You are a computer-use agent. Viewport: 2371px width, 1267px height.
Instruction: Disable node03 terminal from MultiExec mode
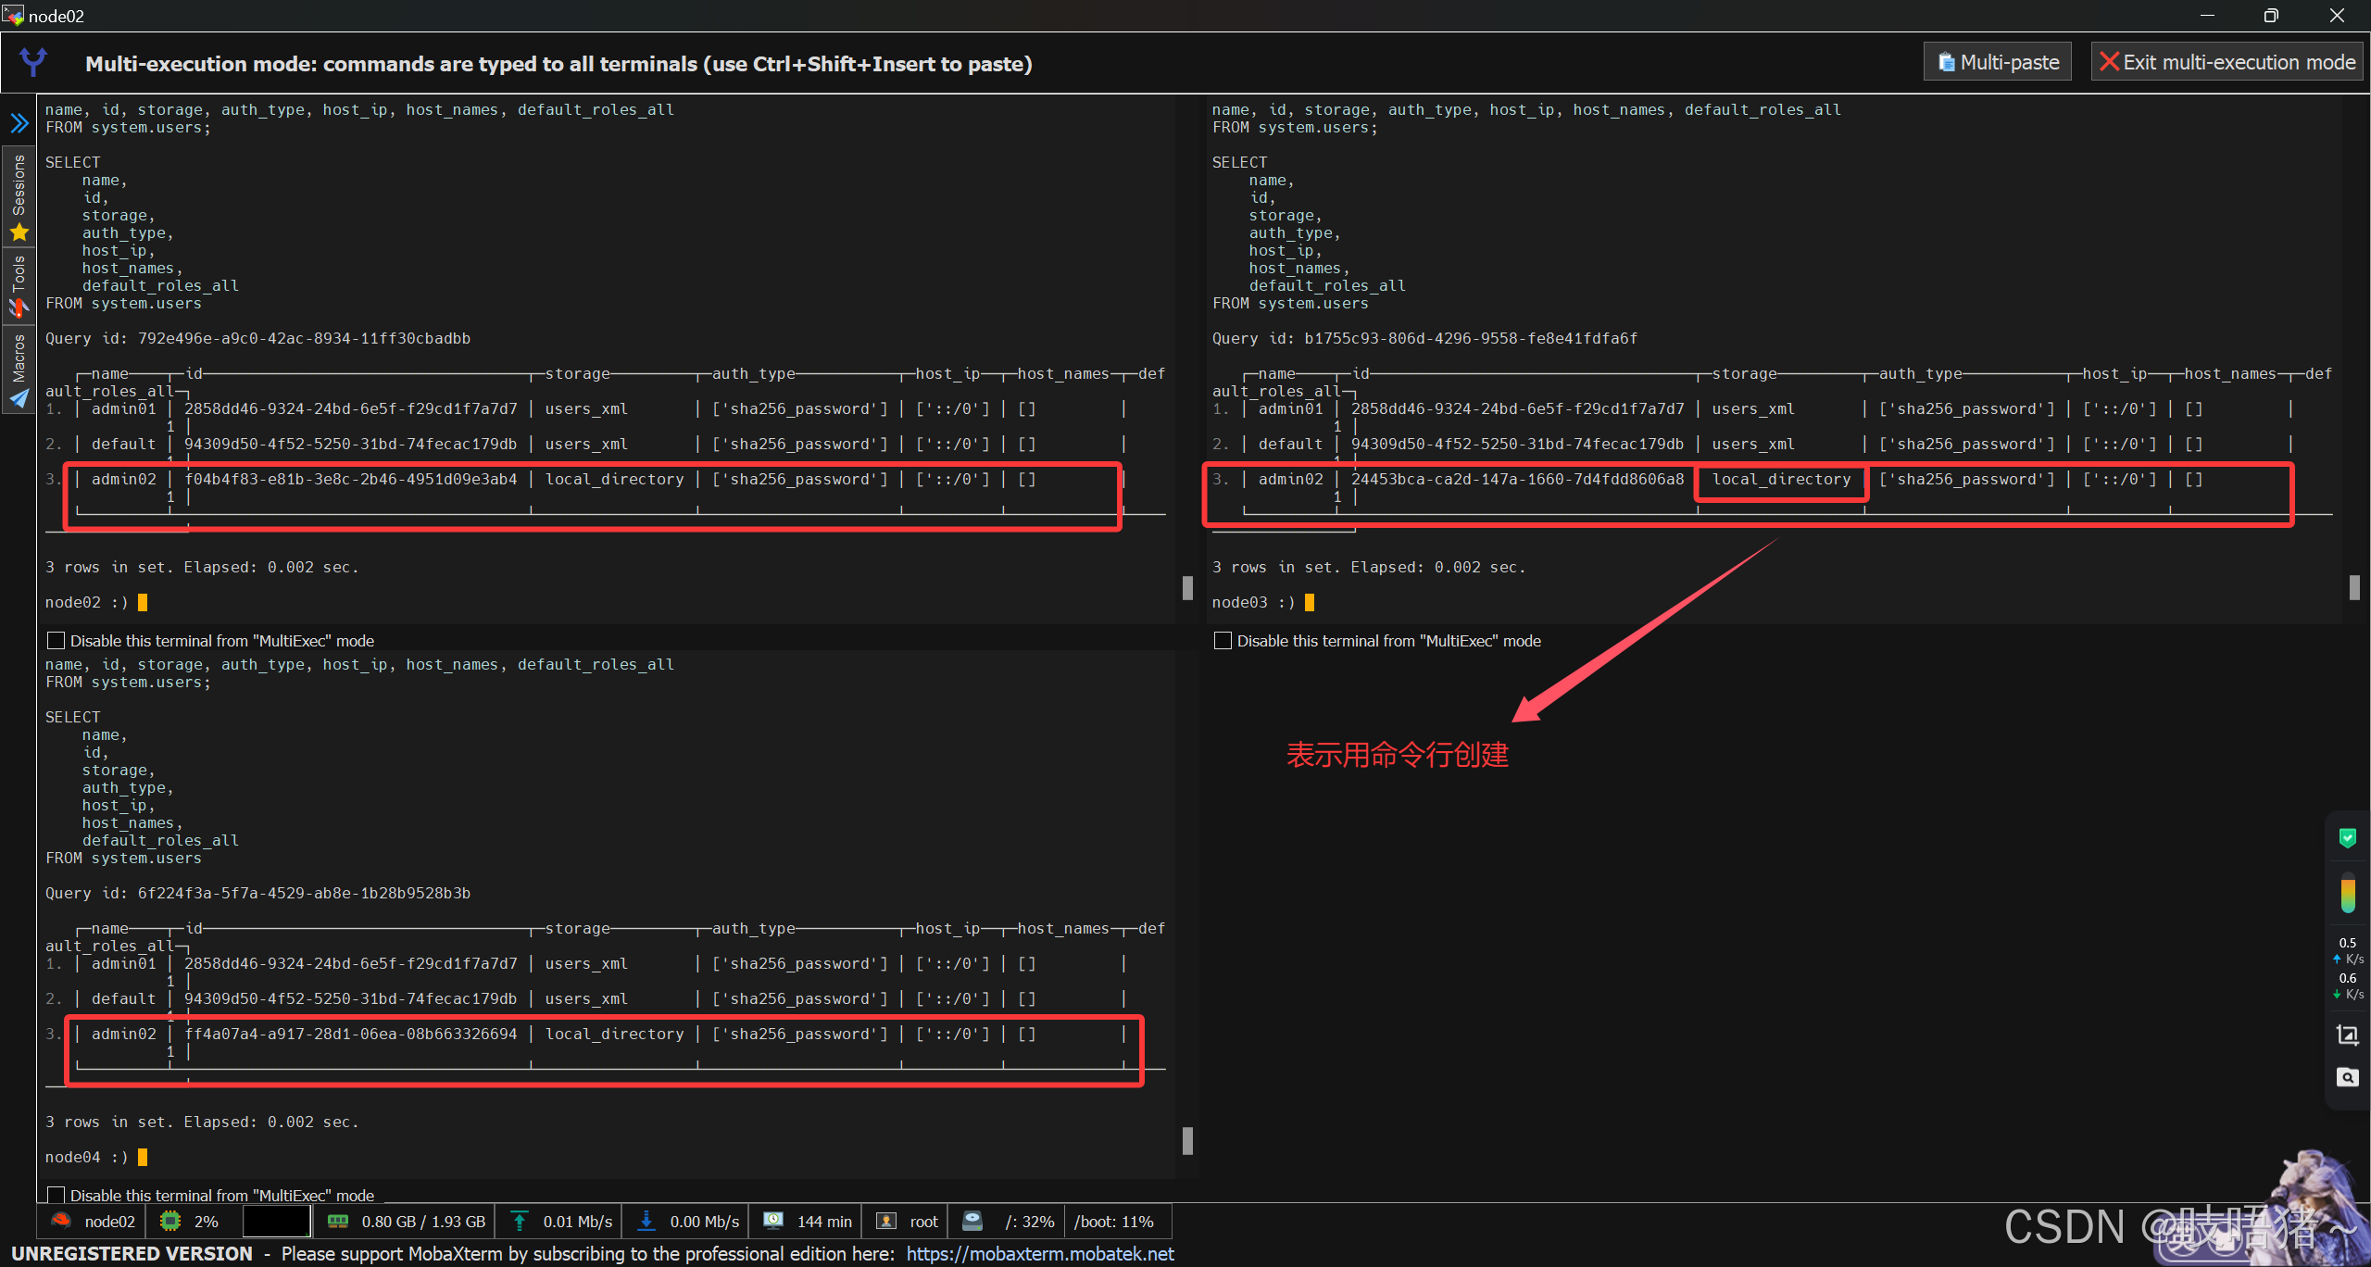(x=1223, y=641)
